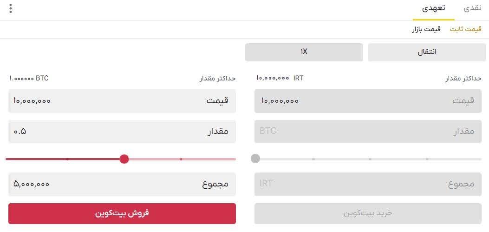Click the buy BTC amount field
Viewport: 489px width, 232px height.
(x=368, y=132)
